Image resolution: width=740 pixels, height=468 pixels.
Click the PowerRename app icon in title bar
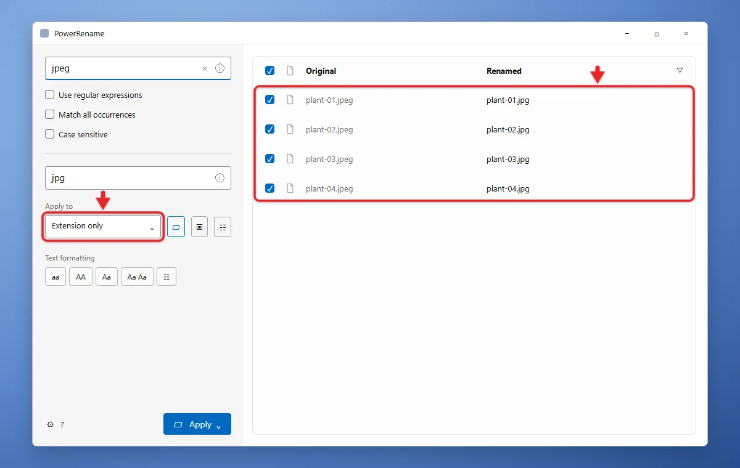tap(44, 33)
